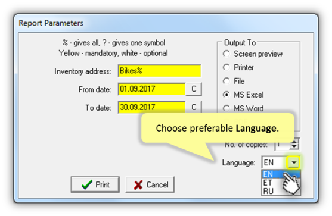Click the From date field
The image size is (332, 216).
(x=151, y=89)
